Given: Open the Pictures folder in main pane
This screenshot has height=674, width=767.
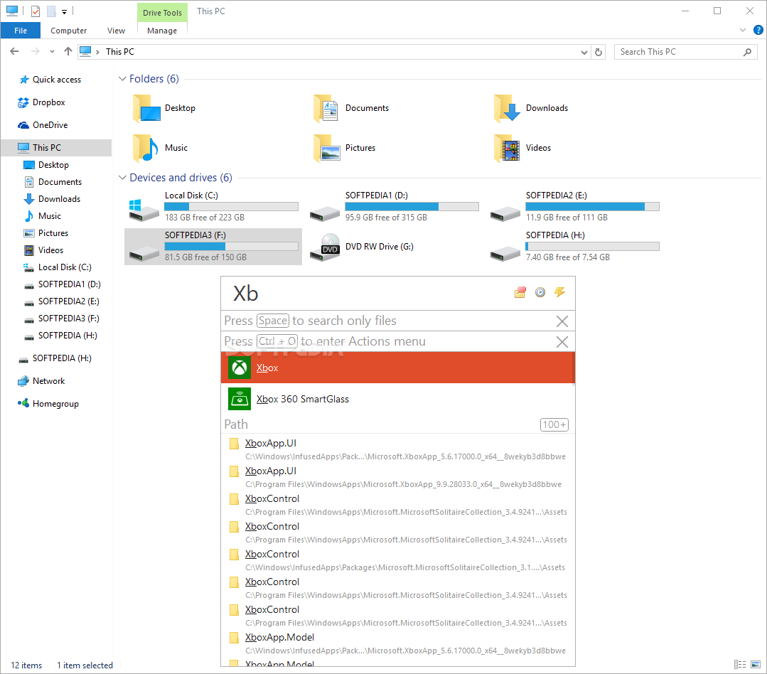Looking at the screenshot, I should [345, 148].
